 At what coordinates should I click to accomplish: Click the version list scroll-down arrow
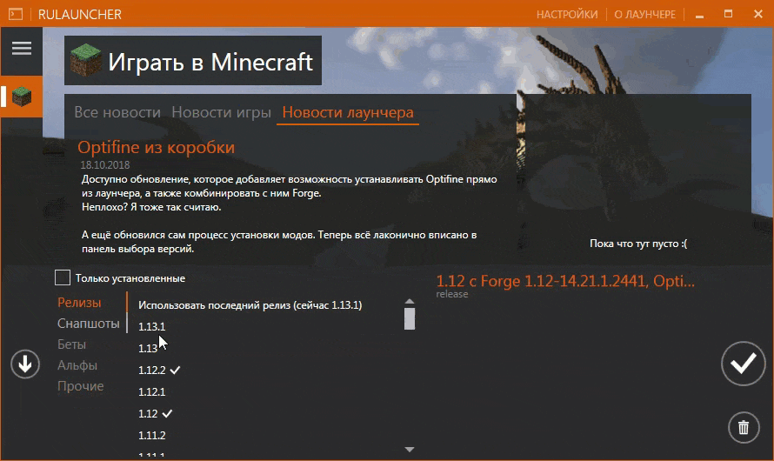tap(410, 450)
